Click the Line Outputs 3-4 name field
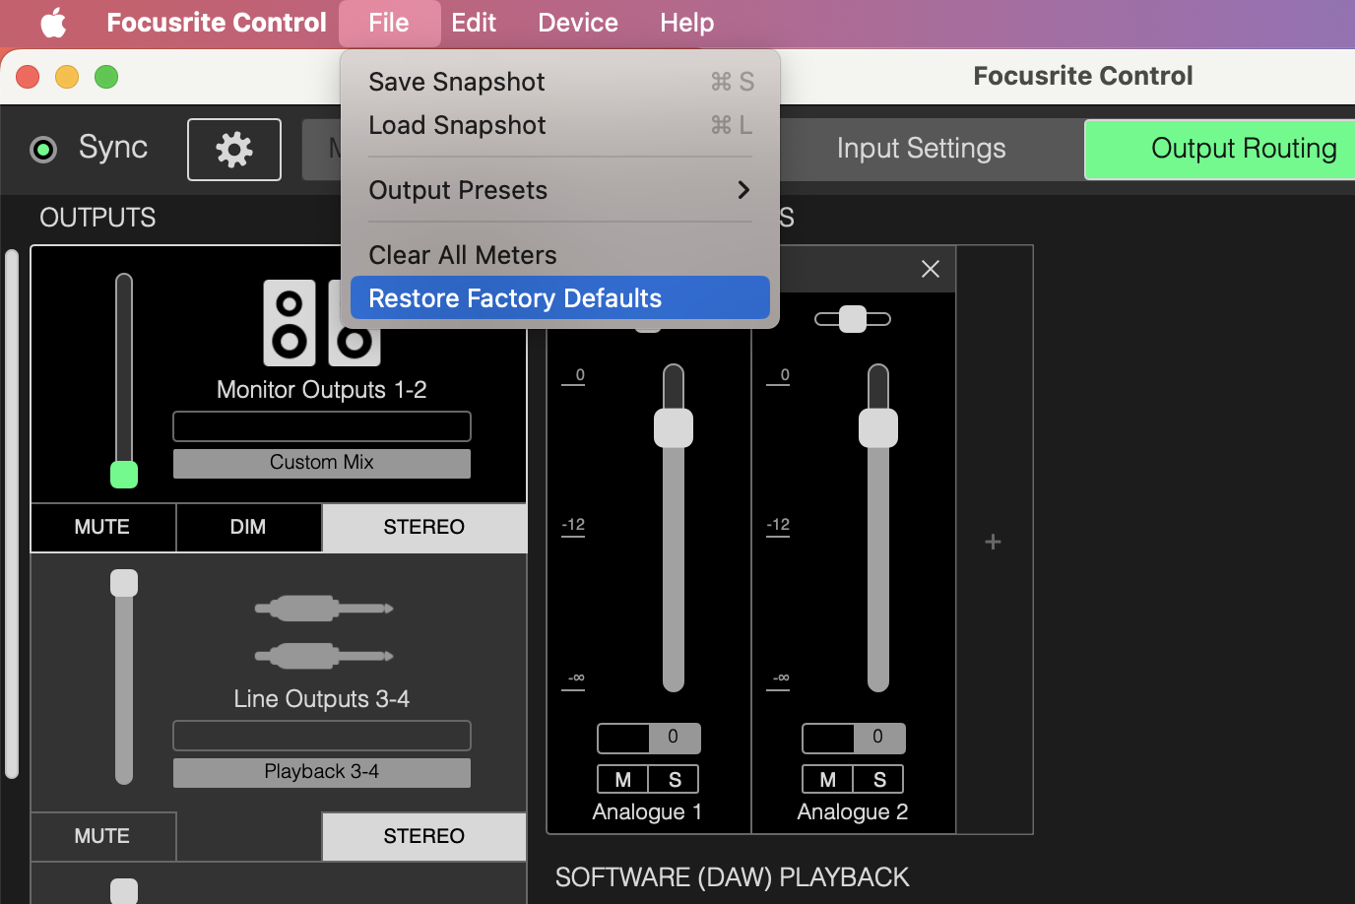1355x904 pixels. [x=322, y=736]
